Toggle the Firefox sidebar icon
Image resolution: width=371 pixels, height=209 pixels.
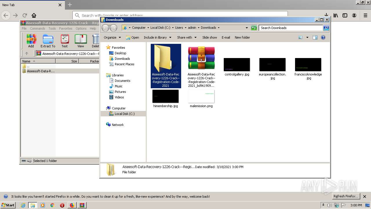[345, 15]
